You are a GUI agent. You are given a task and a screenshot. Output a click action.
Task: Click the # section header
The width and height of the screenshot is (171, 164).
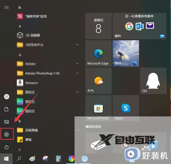point(20,26)
